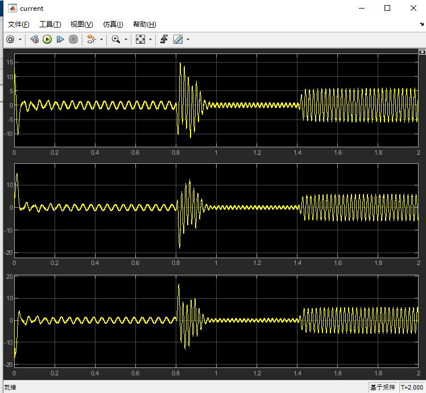Click the bottom current waveform plot
The height and width of the screenshot is (393, 426).
pyautogui.click(x=216, y=321)
